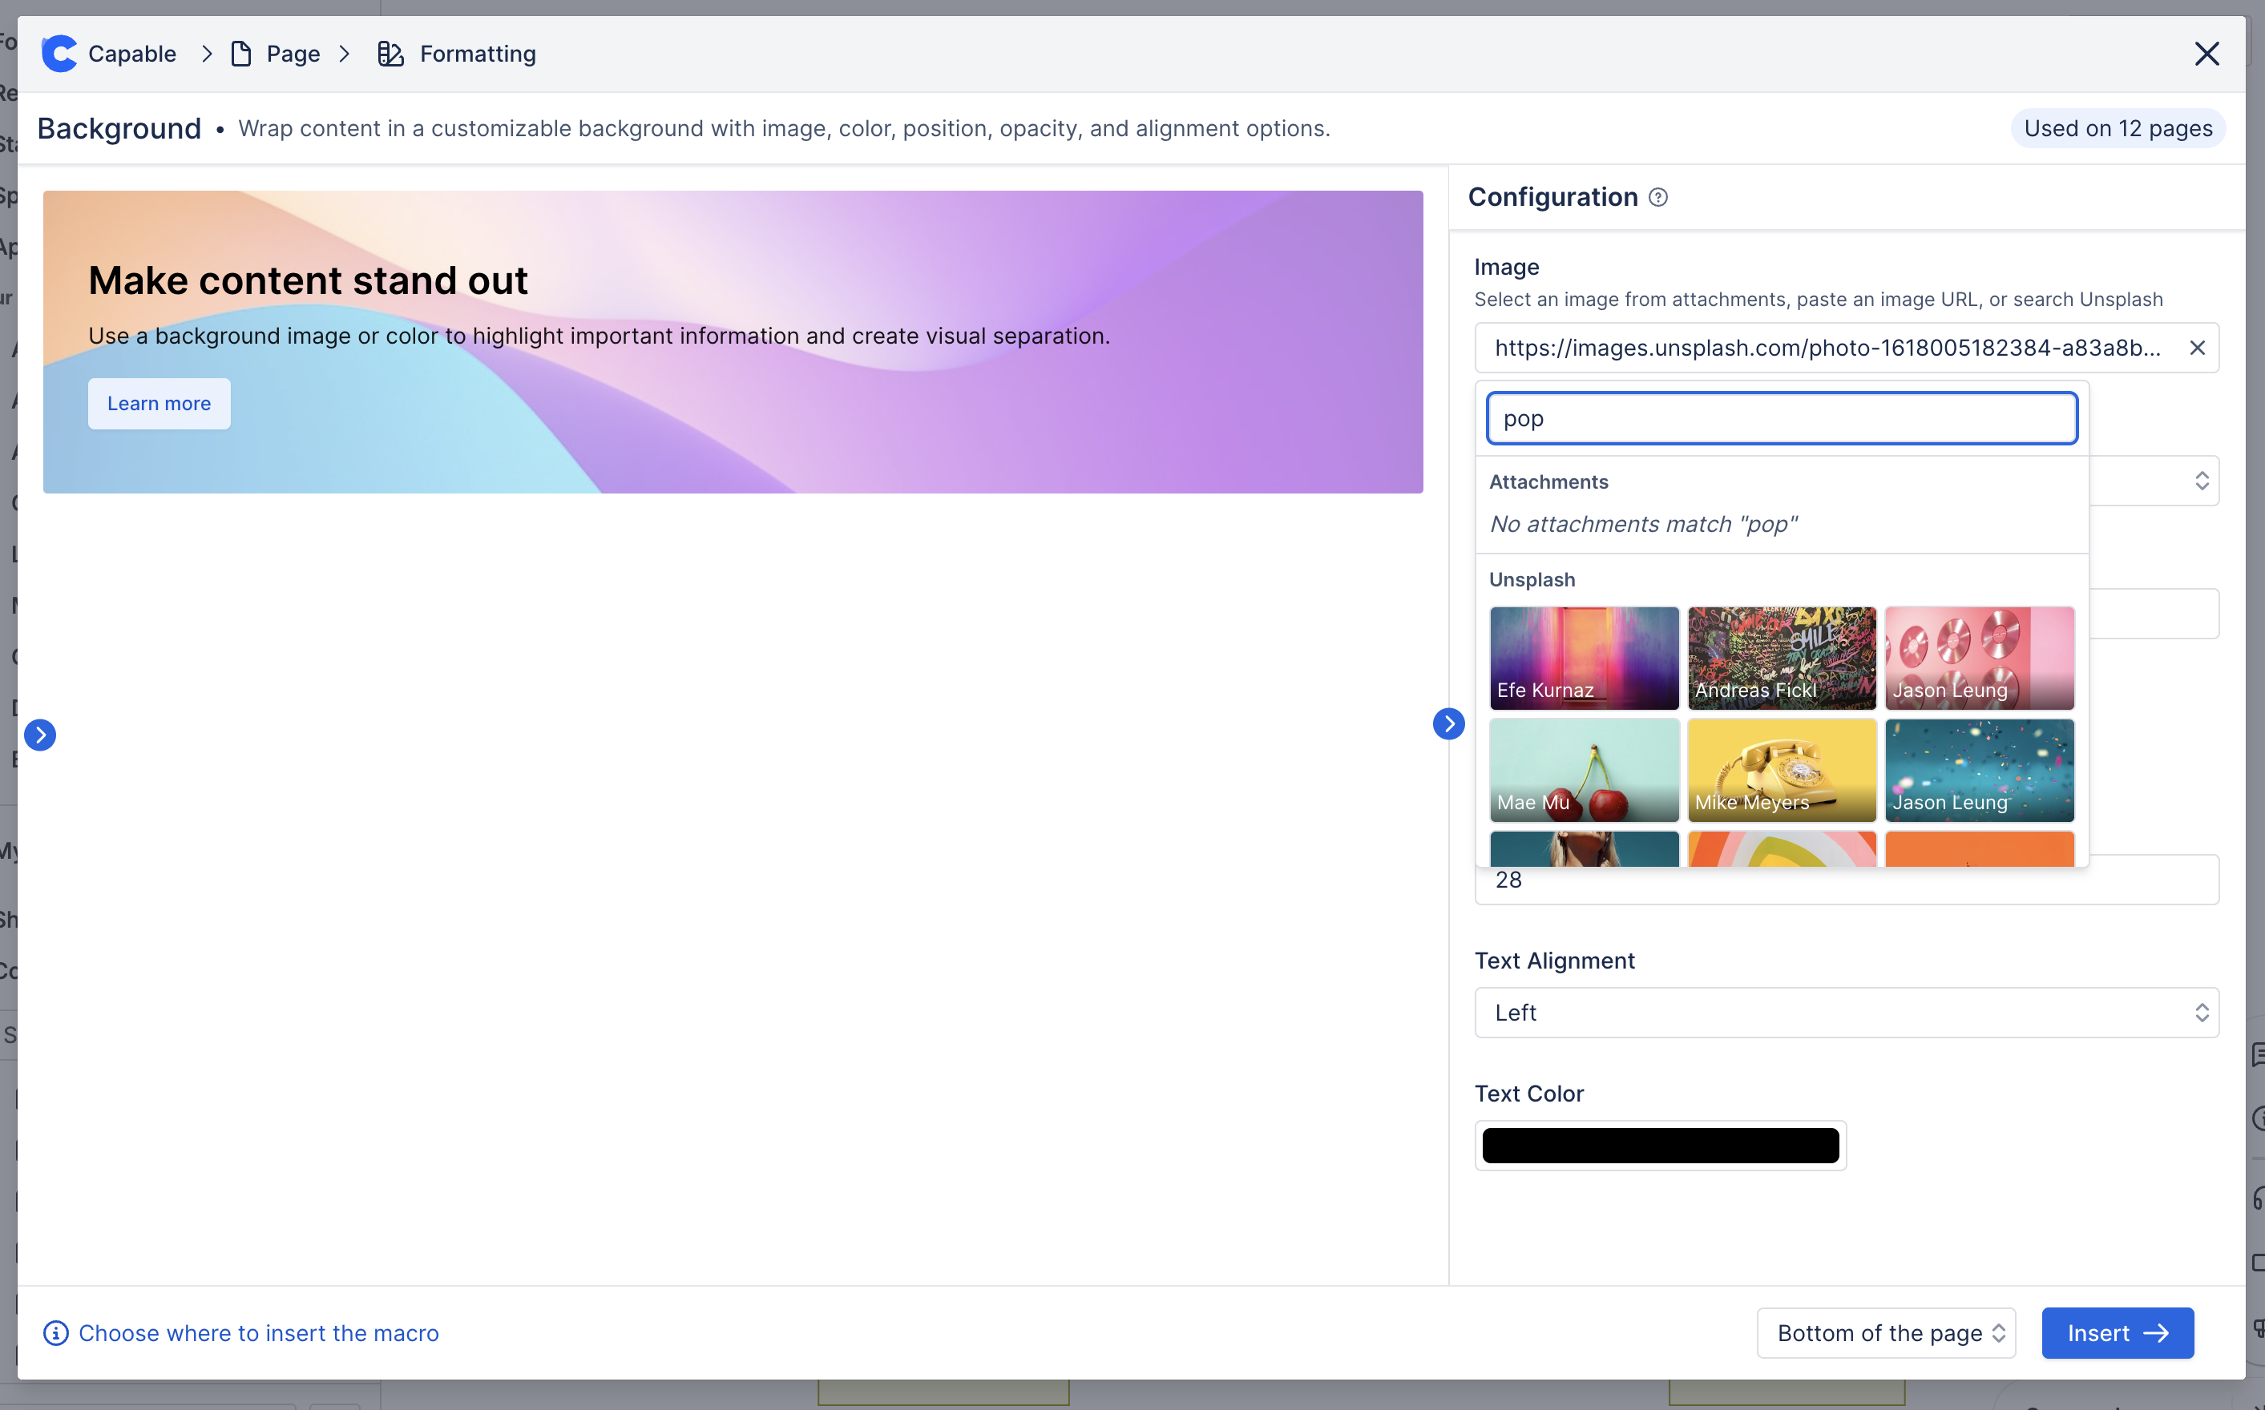Clear the image URL with X icon
The image size is (2265, 1410).
[2197, 348]
